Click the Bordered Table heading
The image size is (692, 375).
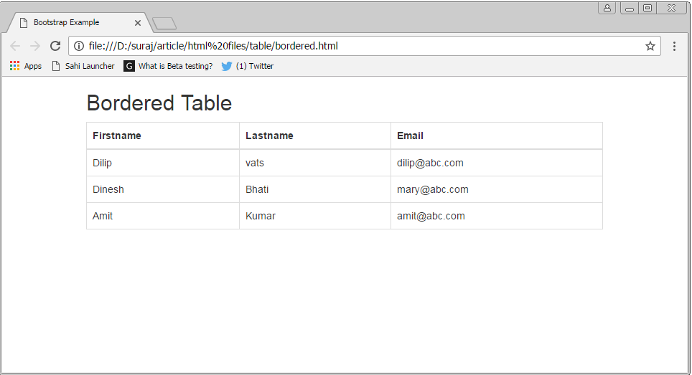pyautogui.click(x=159, y=103)
